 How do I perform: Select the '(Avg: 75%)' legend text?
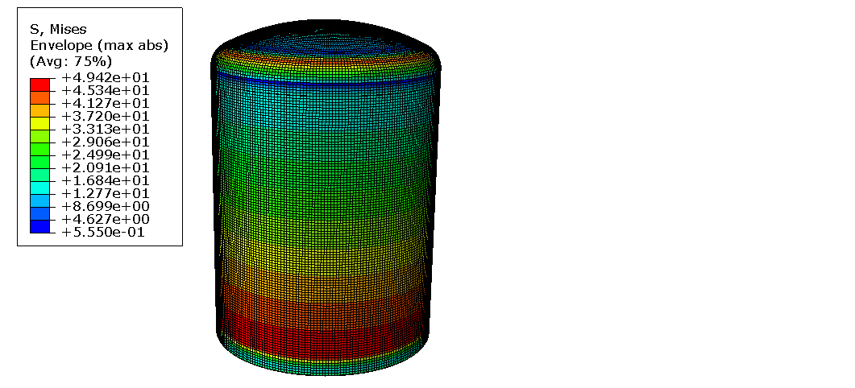tap(71, 60)
